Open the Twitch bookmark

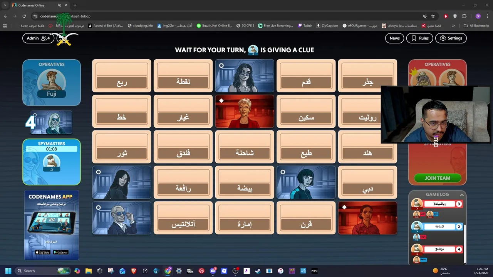coord(305,26)
